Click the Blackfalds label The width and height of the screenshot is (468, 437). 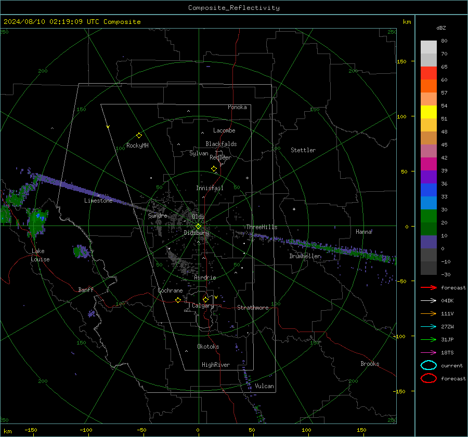(x=221, y=144)
